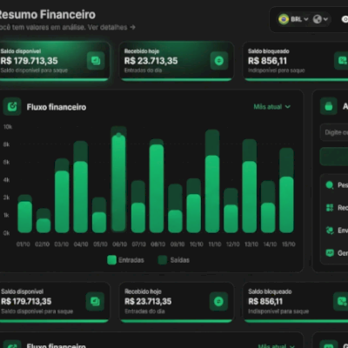Select the 09/10 bar in the chart
Screen dimensions: 348x348
click(175, 209)
